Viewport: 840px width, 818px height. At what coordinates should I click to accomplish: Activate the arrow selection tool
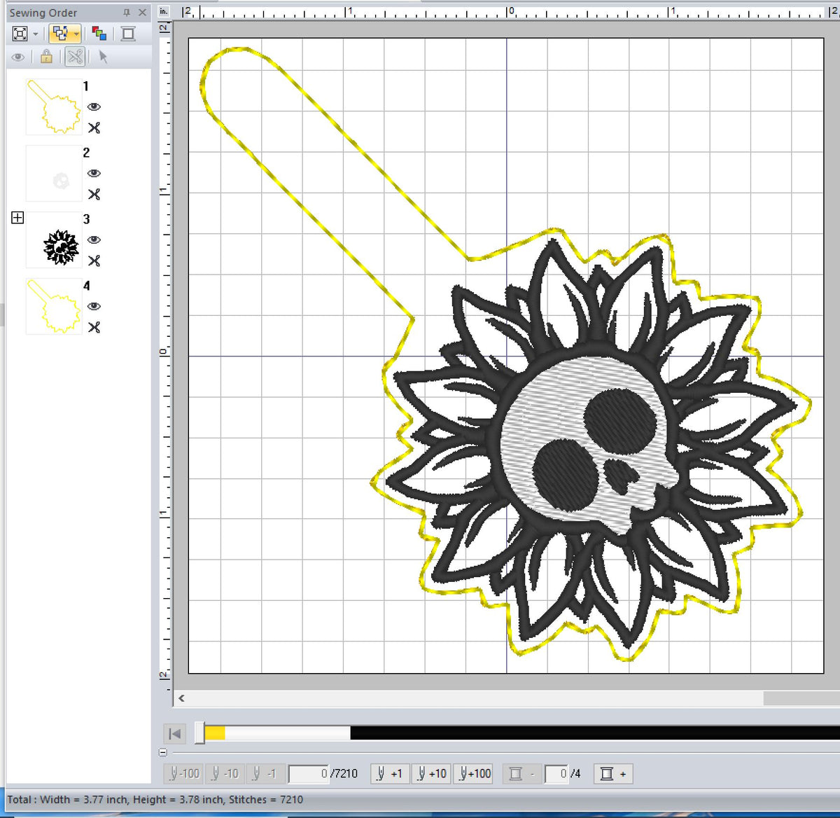[x=103, y=57]
